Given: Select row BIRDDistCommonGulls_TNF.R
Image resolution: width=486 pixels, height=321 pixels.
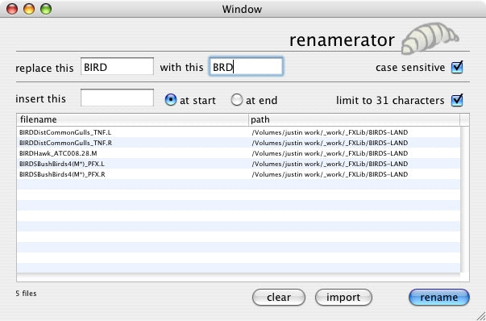Looking at the screenshot, I should (239, 143).
